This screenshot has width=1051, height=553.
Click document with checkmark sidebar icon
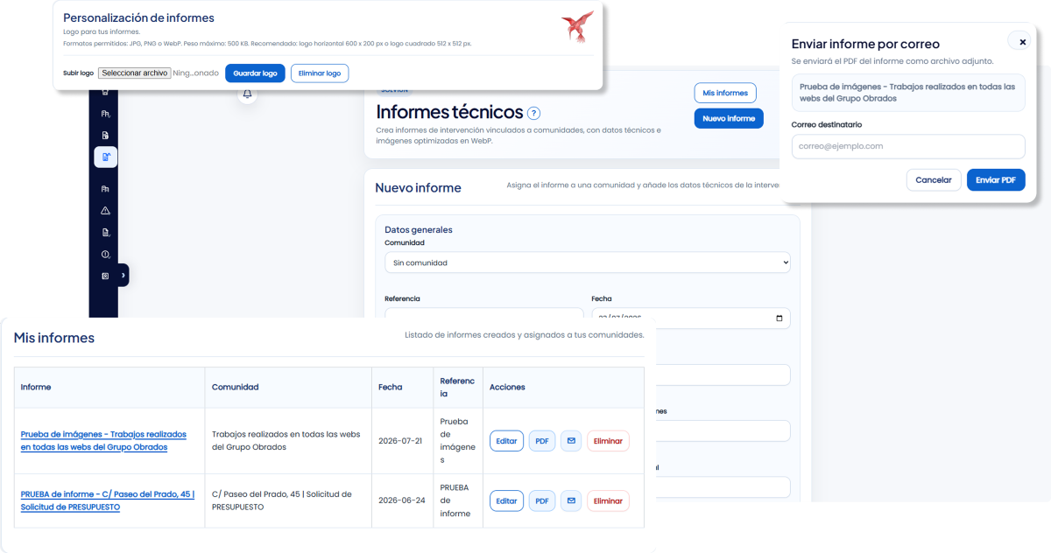(105, 233)
